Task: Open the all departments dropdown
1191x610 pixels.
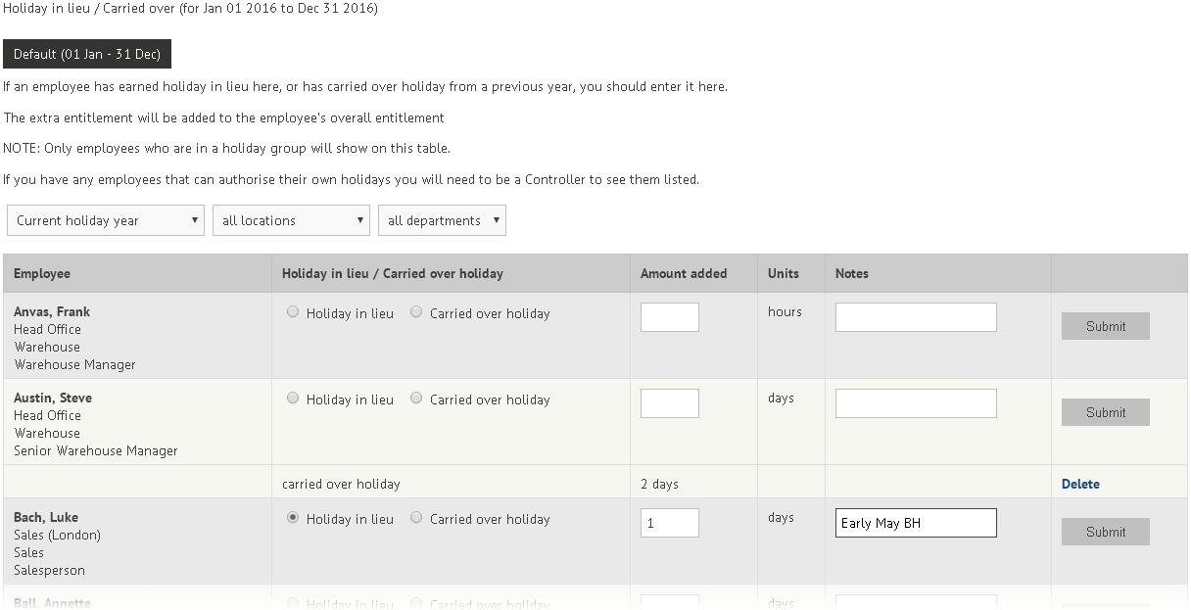Action: pyautogui.click(x=442, y=219)
